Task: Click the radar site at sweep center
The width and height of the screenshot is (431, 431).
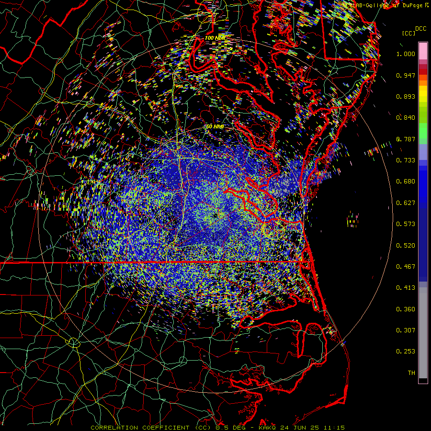Action: 215,215
